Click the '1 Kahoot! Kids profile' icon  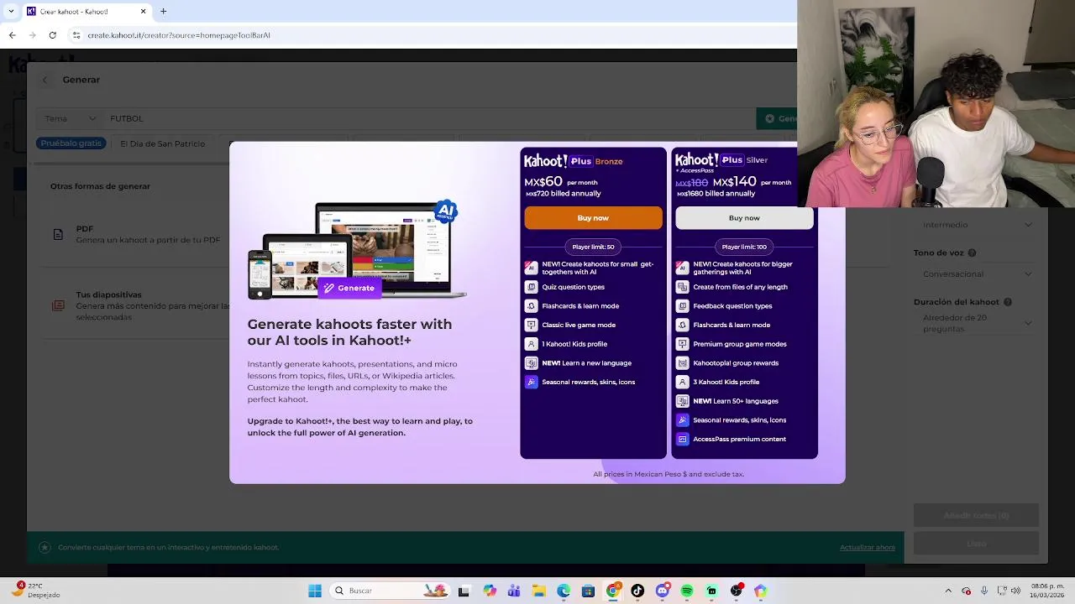pyautogui.click(x=531, y=344)
